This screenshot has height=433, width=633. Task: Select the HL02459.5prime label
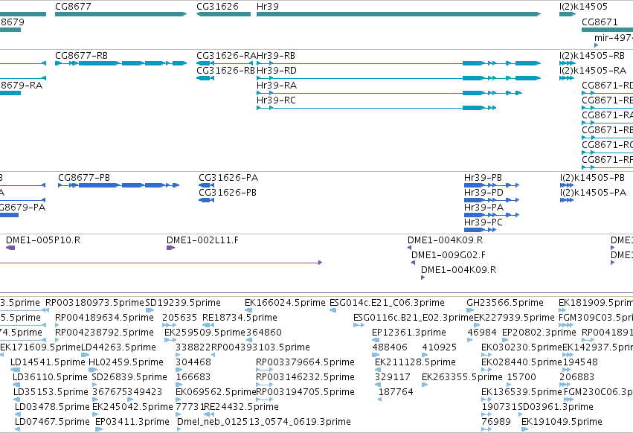(126, 363)
